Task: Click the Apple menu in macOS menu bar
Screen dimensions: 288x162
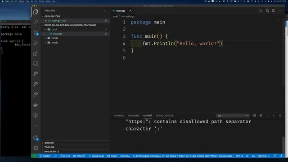Action: (x=3, y=1)
